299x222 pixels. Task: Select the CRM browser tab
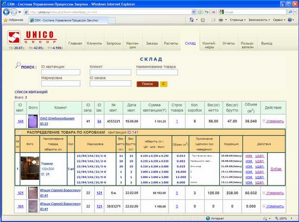[68, 20]
